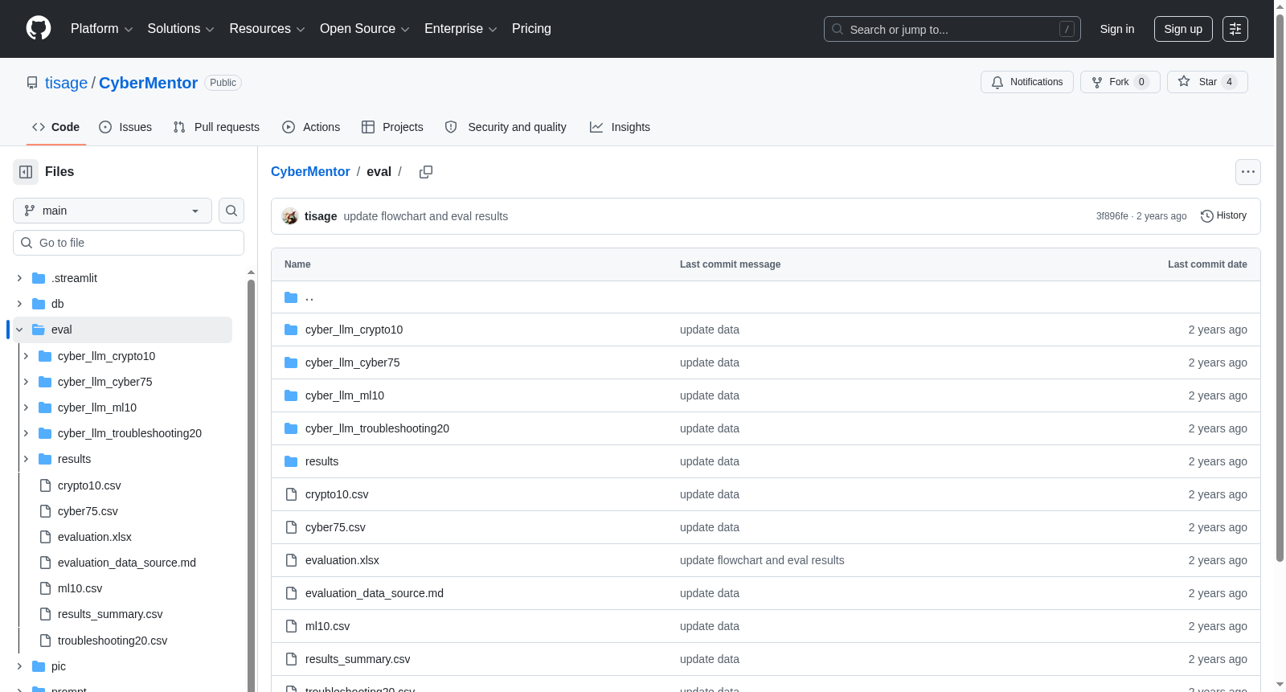Image resolution: width=1286 pixels, height=692 pixels.
Task: Select evaluation.xlsx in sidebar tree
Action: click(95, 537)
